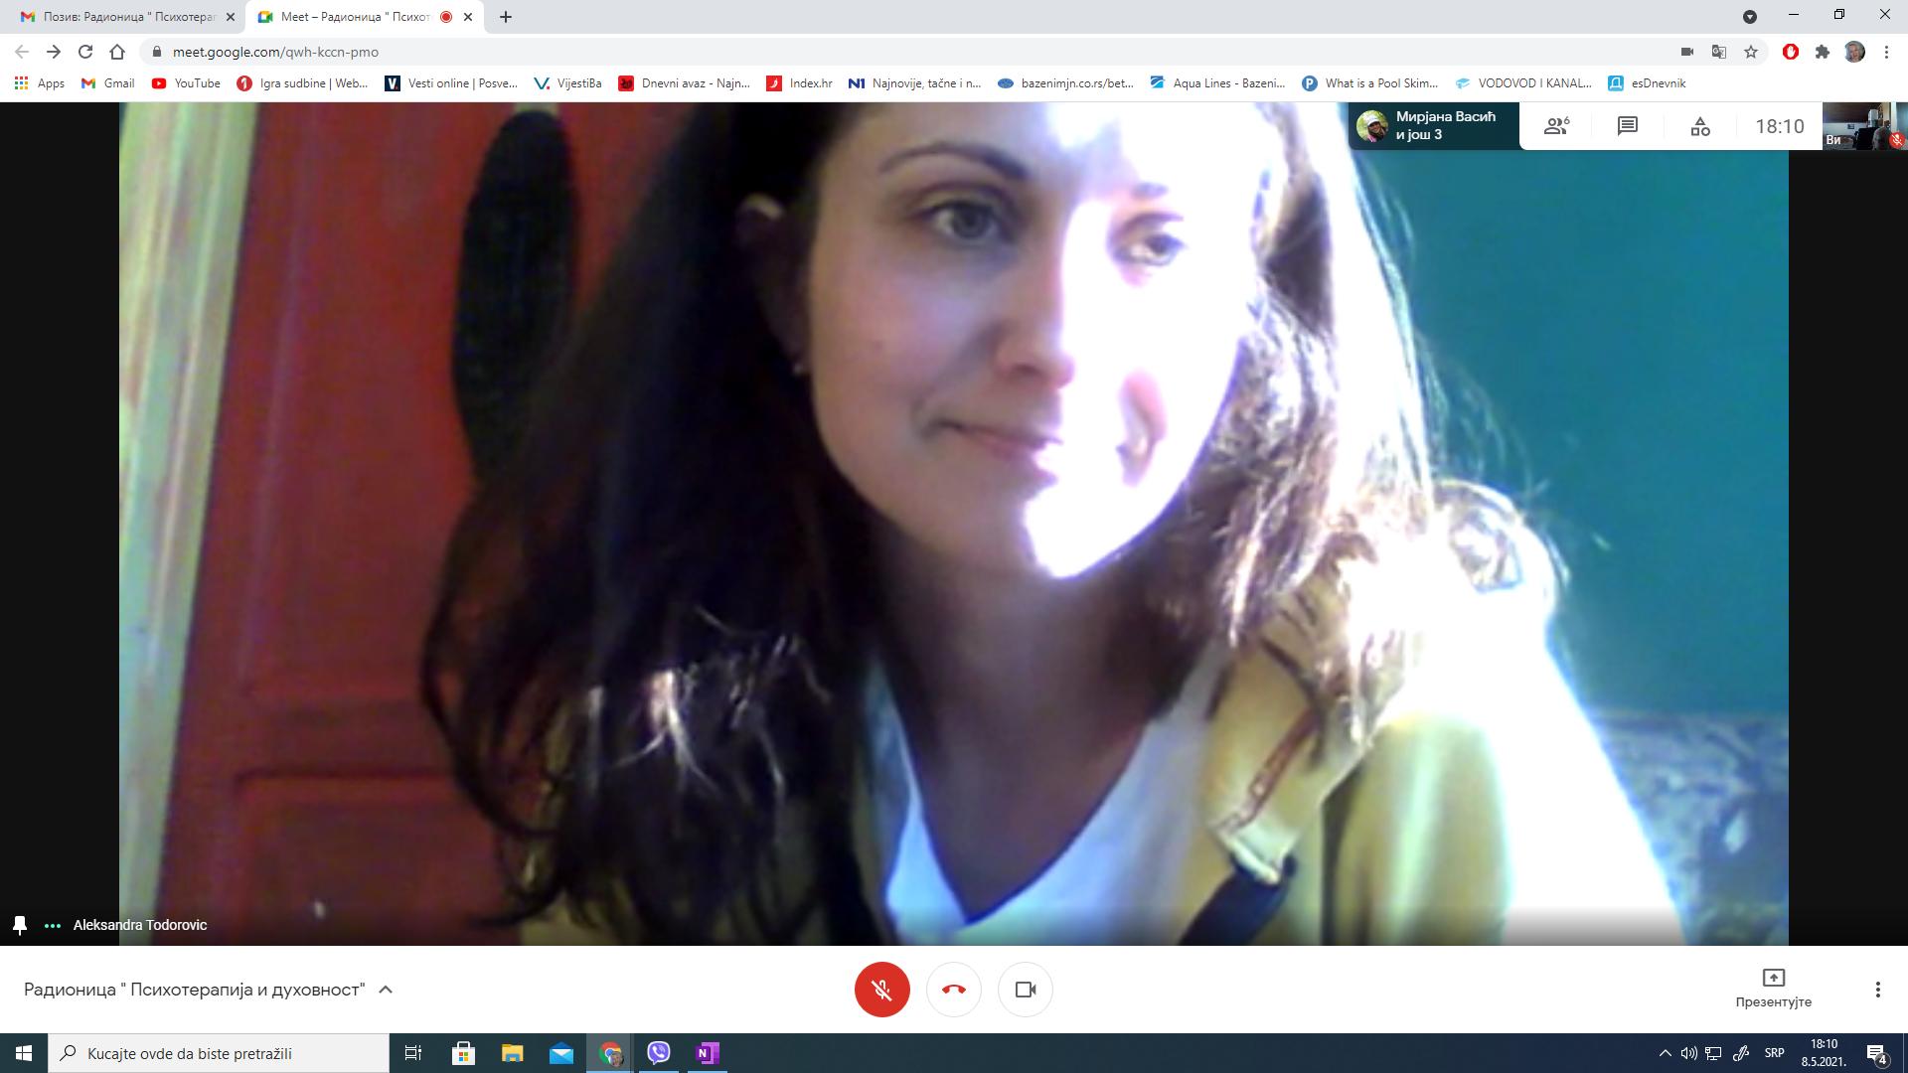Unmute the microphone

881,990
